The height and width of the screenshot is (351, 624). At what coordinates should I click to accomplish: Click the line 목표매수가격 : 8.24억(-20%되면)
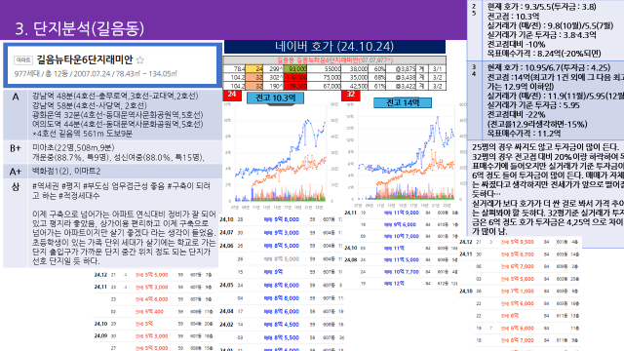pos(544,54)
